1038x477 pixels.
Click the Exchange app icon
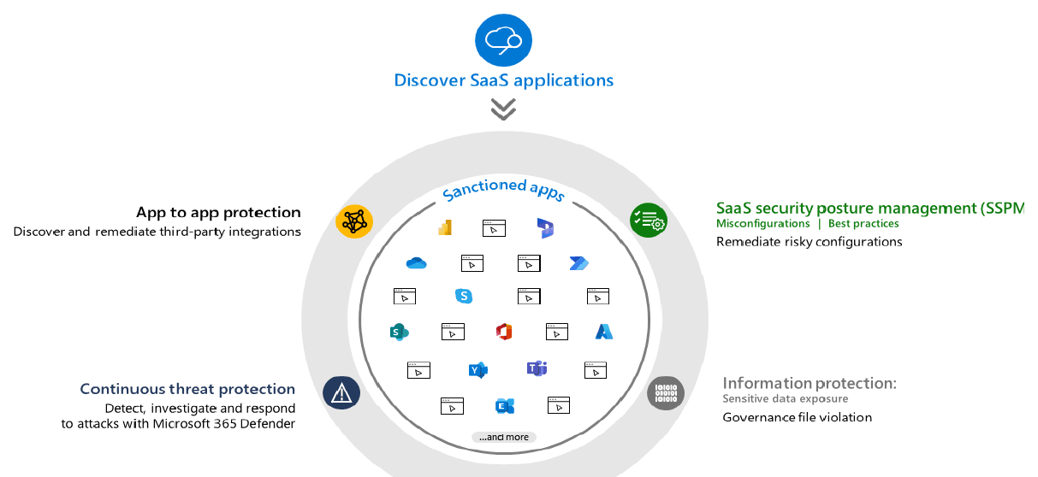(505, 405)
